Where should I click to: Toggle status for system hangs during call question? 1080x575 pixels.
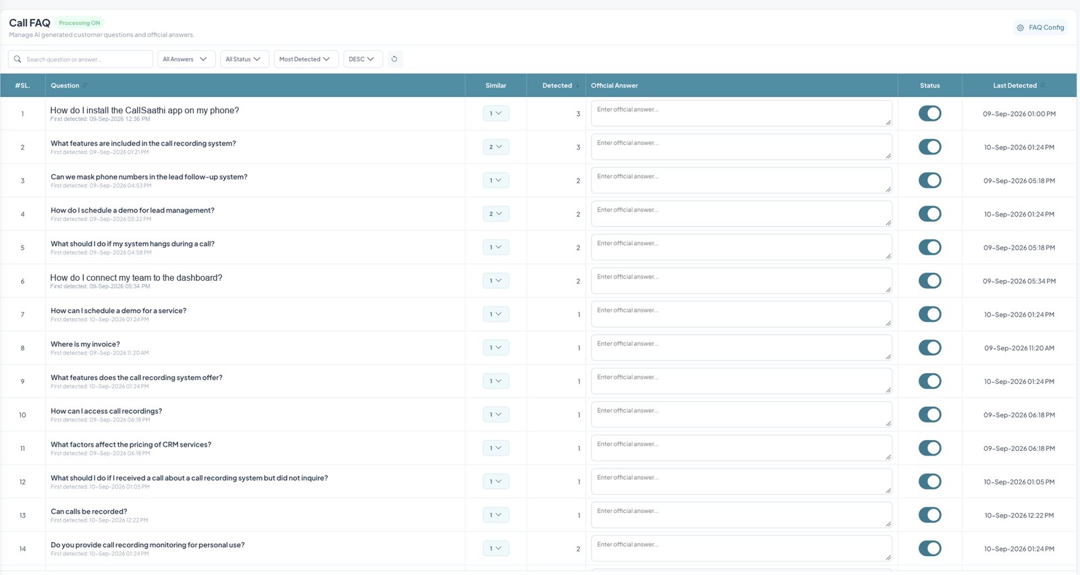pos(929,247)
